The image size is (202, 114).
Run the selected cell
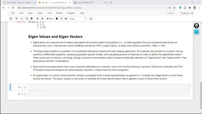tap(50, 19)
